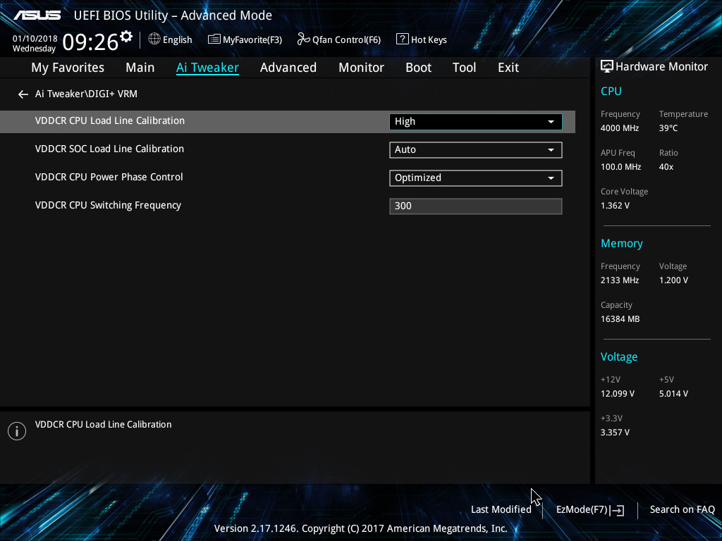The image size is (722, 541).
Task: Switch to Main tab
Action: (x=140, y=67)
